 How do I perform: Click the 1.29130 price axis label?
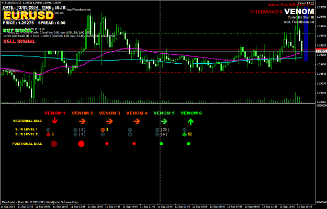[321, 74]
